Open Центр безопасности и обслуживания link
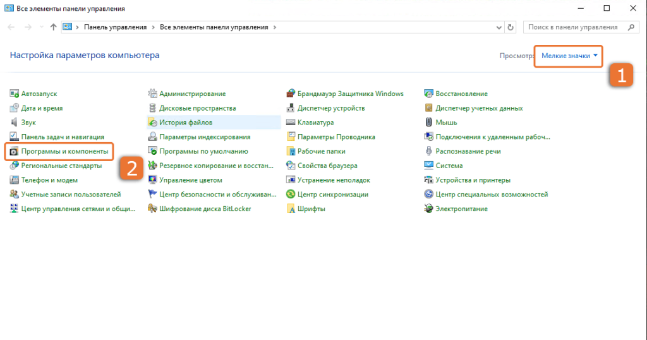The width and height of the screenshot is (647, 340). [218, 195]
